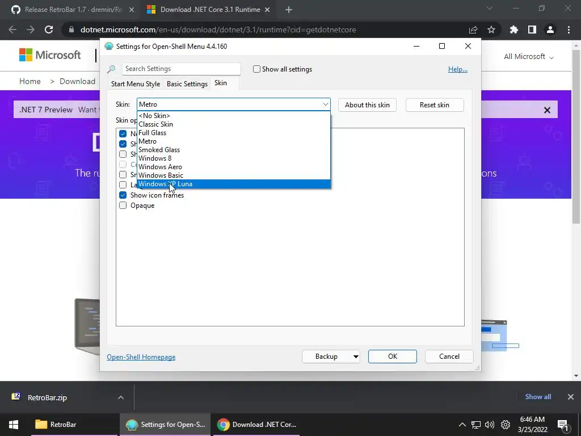Select <No Skin> option
Image resolution: width=581 pixels, height=436 pixels.
233,116
